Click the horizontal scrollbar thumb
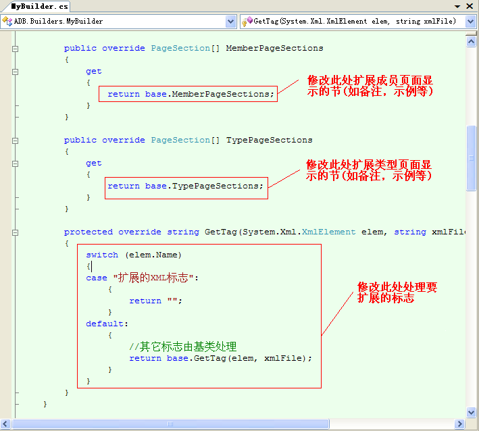The height and width of the screenshot is (431, 479). [x=169, y=424]
